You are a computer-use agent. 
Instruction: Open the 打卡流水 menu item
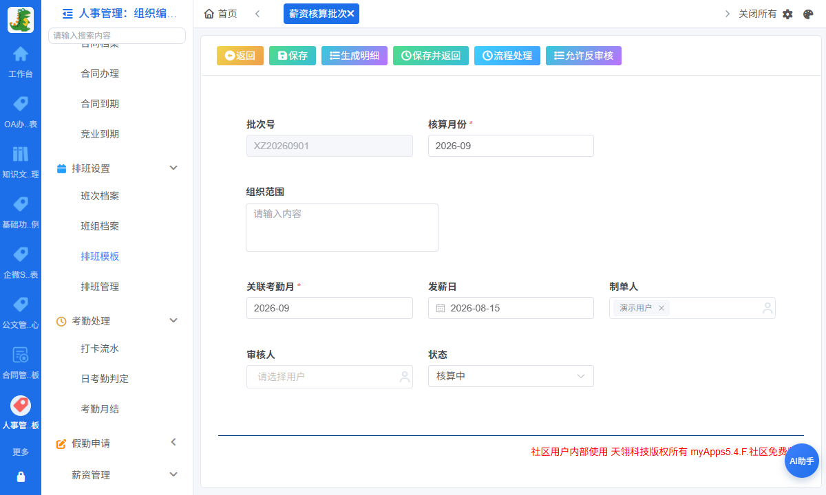point(100,349)
